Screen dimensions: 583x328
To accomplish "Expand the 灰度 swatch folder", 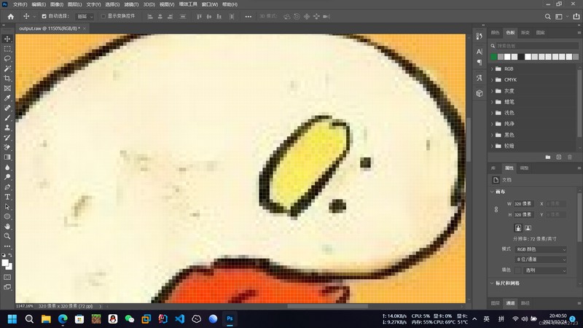I will click(x=493, y=90).
